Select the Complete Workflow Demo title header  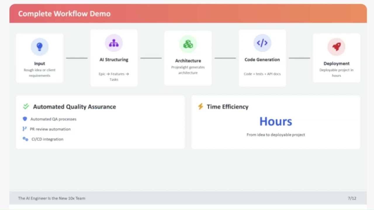click(64, 14)
